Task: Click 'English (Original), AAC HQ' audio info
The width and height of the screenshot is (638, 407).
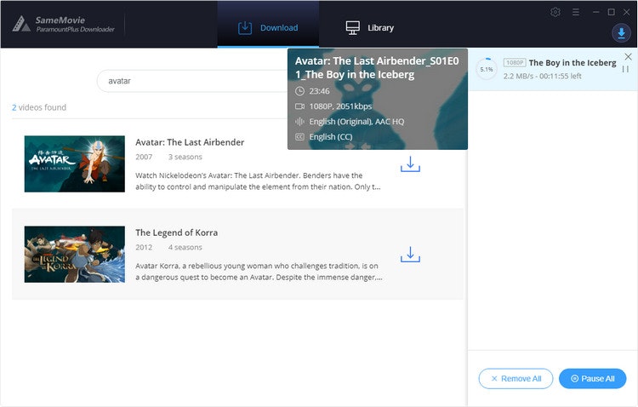Action: coord(356,122)
